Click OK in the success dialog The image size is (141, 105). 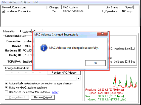[x=96, y=63]
